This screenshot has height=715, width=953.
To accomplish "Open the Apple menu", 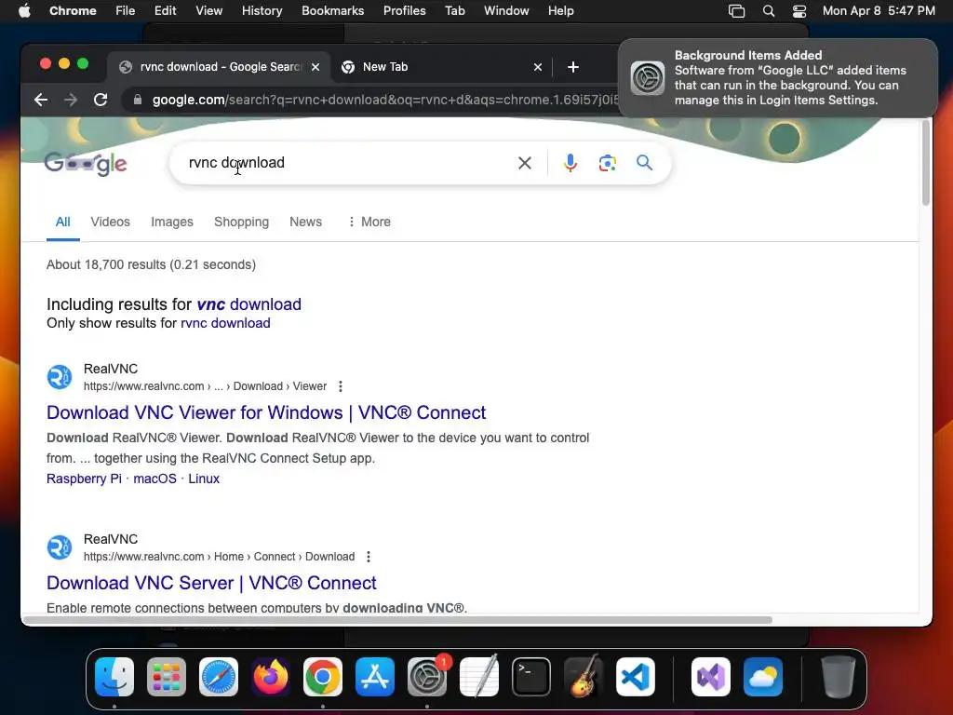I will pyautogui.click(x=24, y=11).
